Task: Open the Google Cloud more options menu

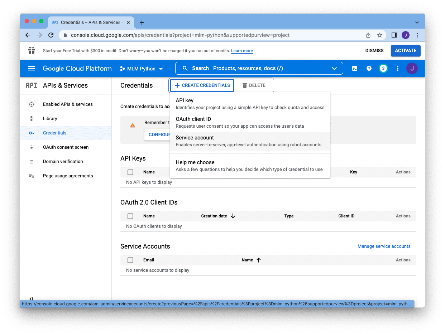Action: click(398, 68)
